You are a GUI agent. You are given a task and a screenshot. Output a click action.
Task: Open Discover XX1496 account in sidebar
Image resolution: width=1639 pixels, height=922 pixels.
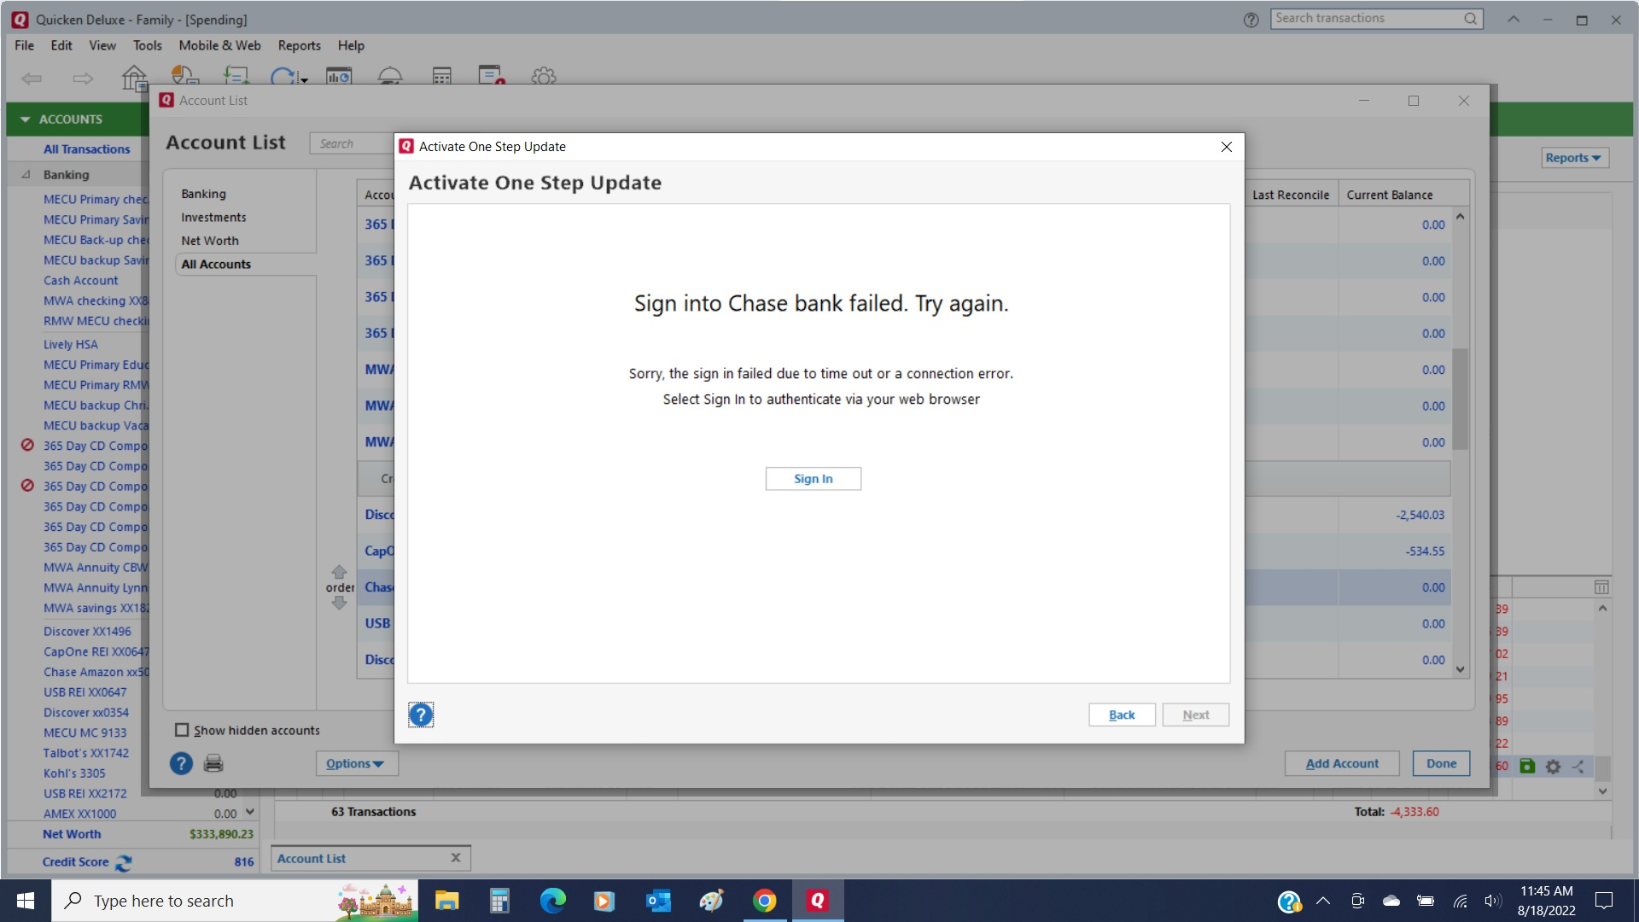(x=87, y=631)
